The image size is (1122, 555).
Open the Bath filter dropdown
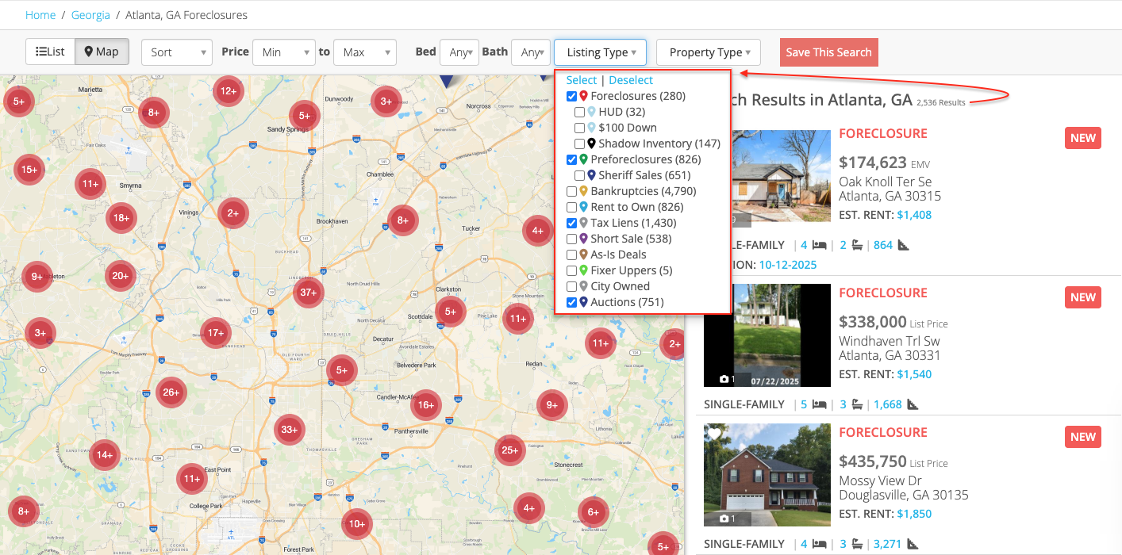[530, 52]
